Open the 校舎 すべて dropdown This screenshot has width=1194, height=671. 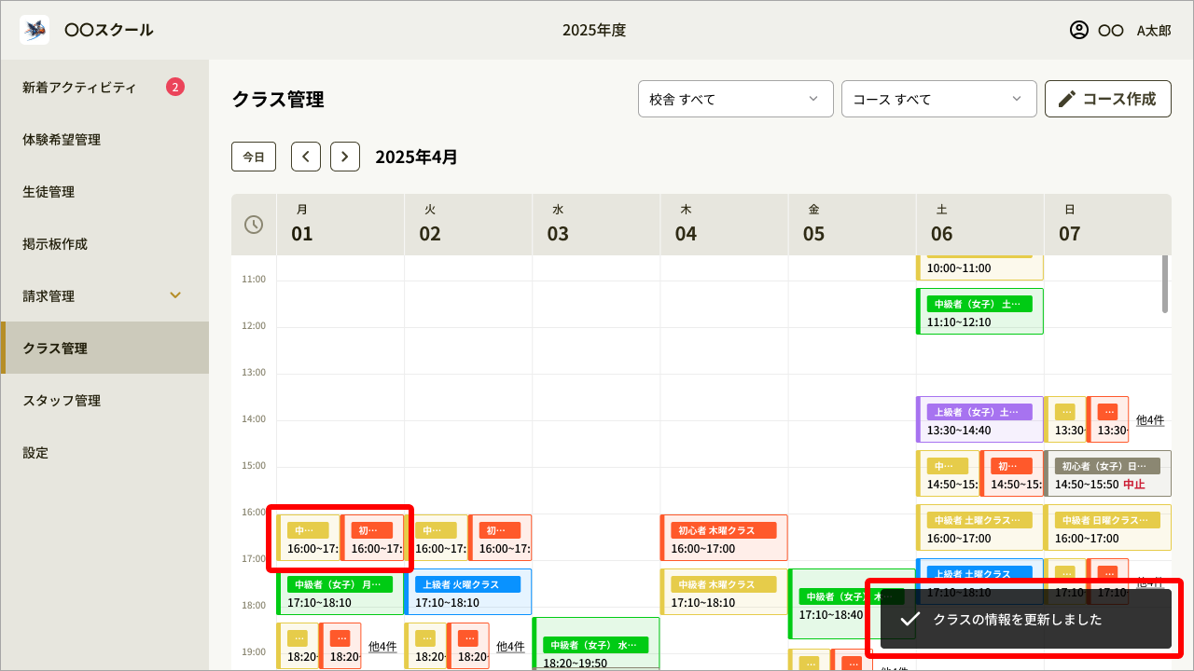coord(735,99)
